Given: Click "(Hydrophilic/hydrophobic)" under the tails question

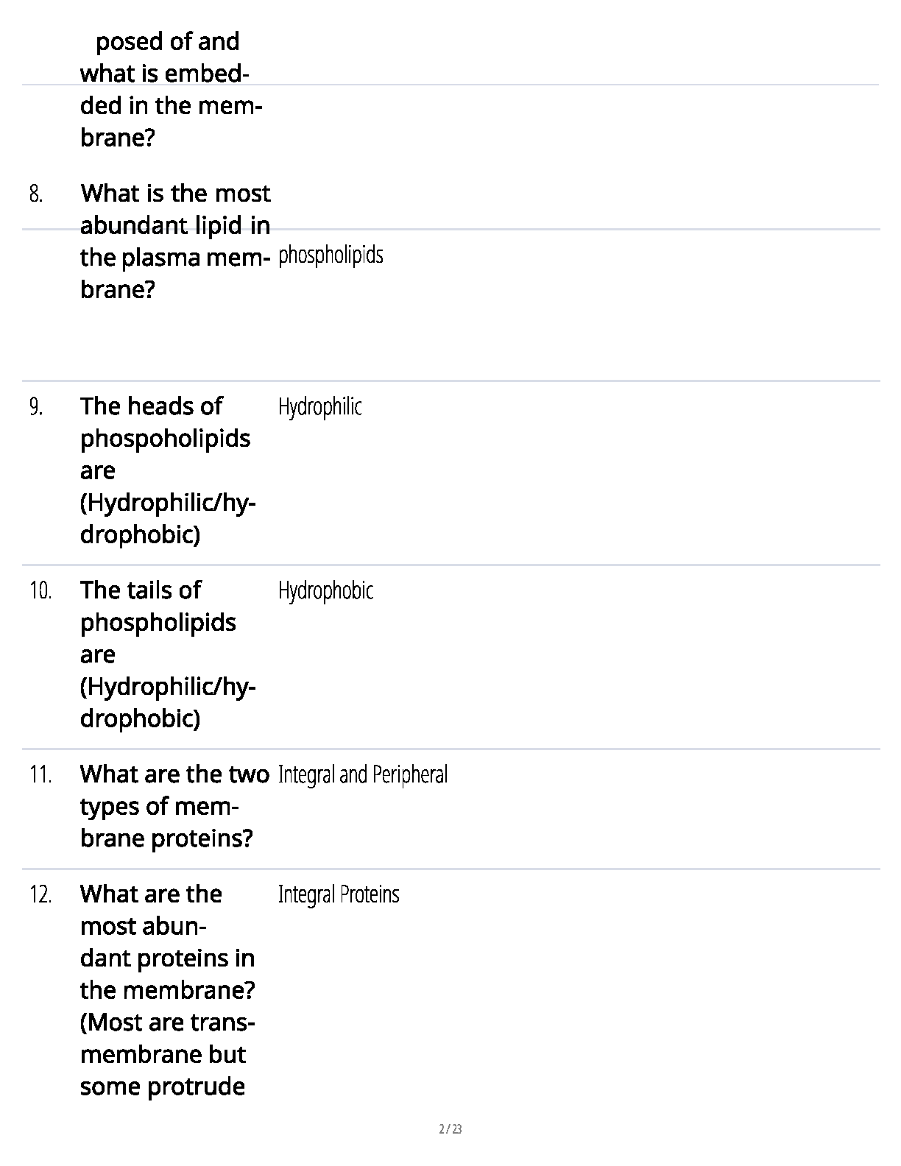Looking at the screenshot, I should click(x=167, y=703).
